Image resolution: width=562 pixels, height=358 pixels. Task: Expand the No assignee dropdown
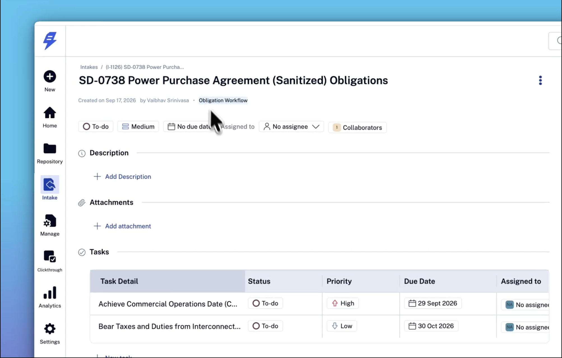[291, 127]
